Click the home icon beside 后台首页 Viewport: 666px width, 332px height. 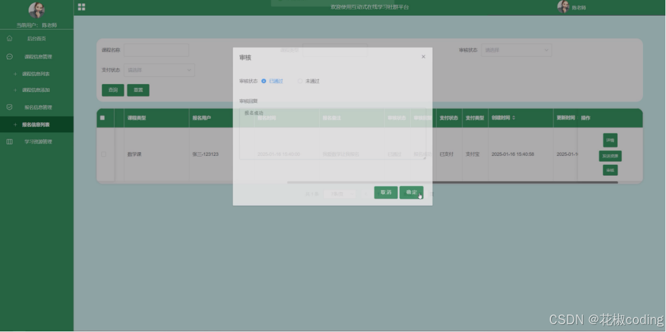10,38
